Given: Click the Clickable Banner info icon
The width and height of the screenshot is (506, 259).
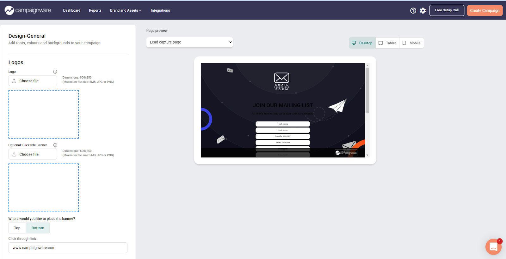Looking at the screenshot, I should click(55, 145).
